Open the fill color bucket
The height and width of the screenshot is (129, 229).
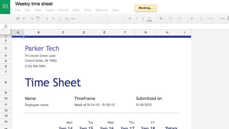(x=161, y=18)
